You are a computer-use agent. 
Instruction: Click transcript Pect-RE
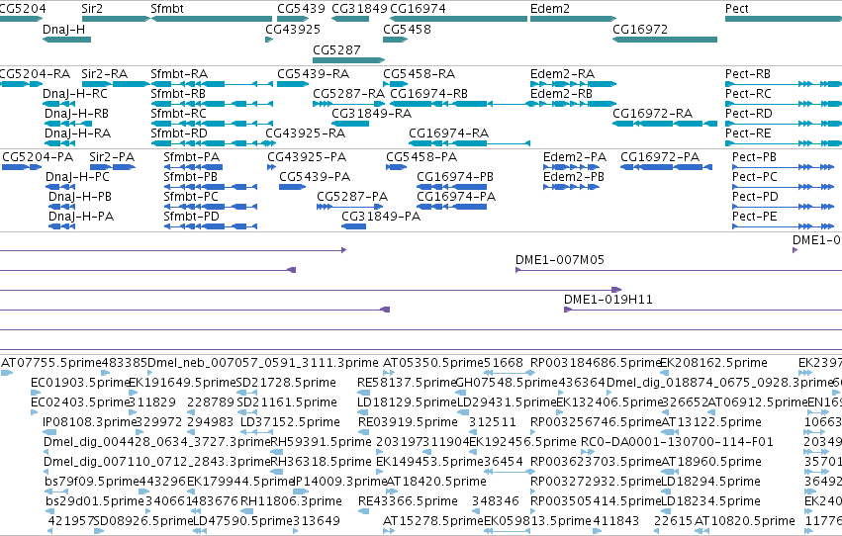pyautogui.click(x=748, y=134)
